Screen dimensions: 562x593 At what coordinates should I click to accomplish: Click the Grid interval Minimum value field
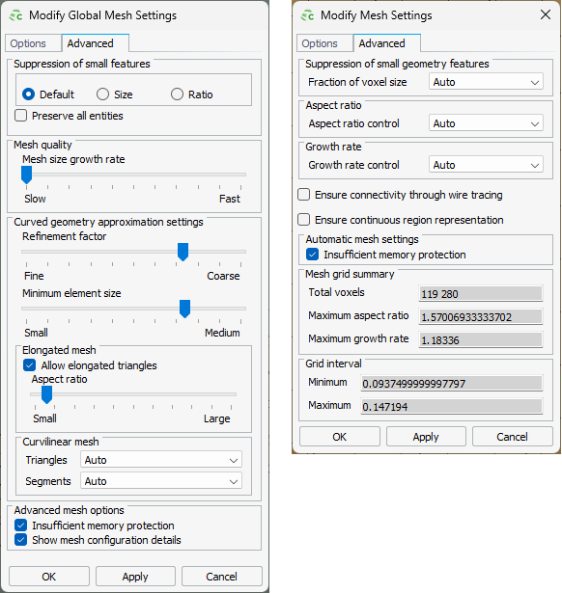click(452, 383)
